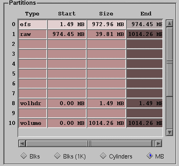Click the horizontal scrollbar right arrow
The image size is (179, 166).
[158, 143]
